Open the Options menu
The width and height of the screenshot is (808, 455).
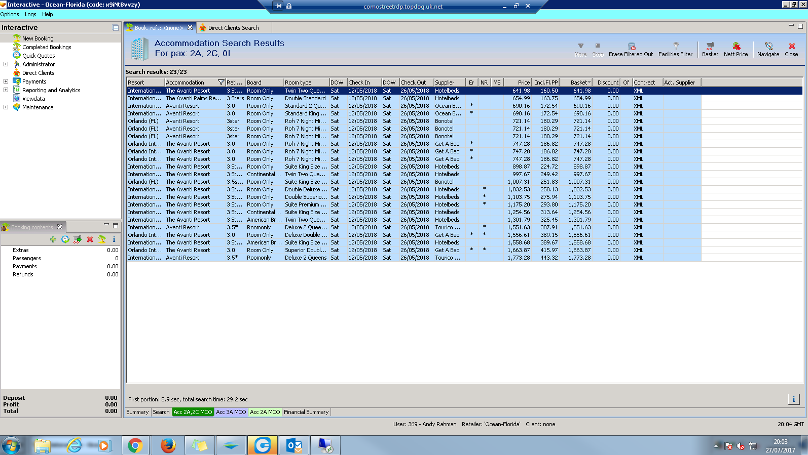point(10,14)
